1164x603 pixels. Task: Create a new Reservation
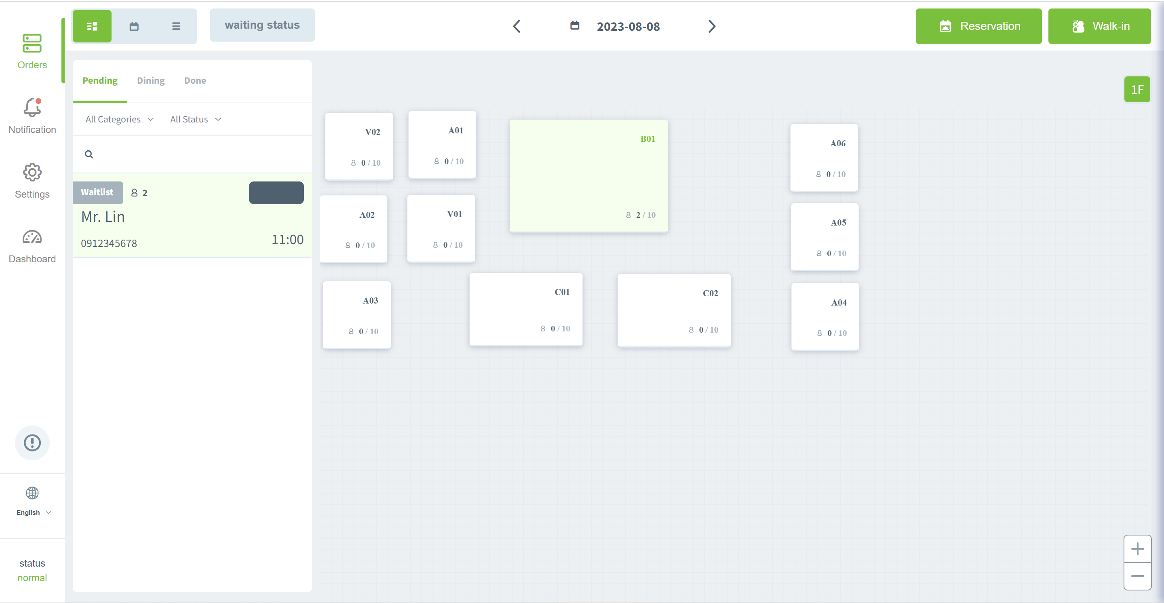(978, 26)
